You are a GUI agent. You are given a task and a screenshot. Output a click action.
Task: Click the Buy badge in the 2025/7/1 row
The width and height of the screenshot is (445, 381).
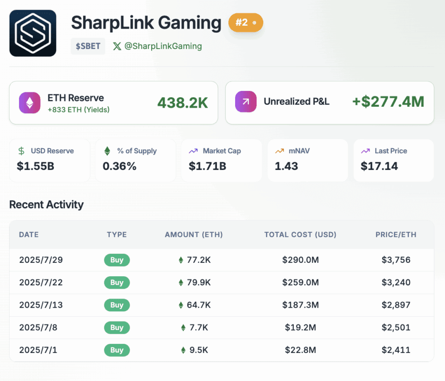coord(117,350)
